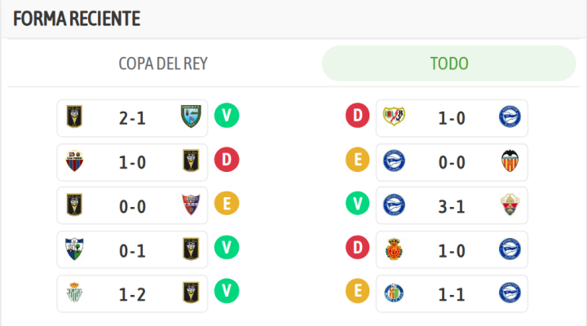Open the 1-1 draw score

coord(452,293)
